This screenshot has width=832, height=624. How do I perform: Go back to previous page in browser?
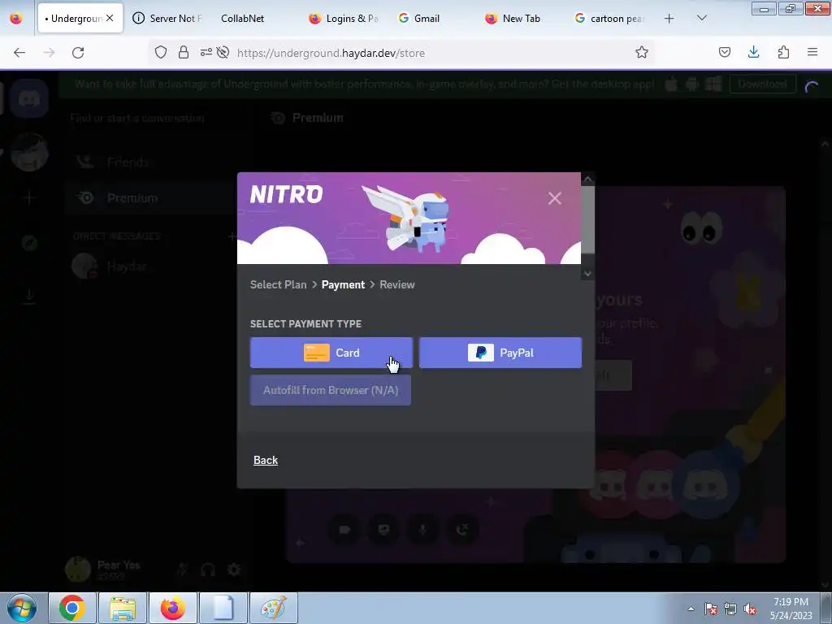coord(19,53)
